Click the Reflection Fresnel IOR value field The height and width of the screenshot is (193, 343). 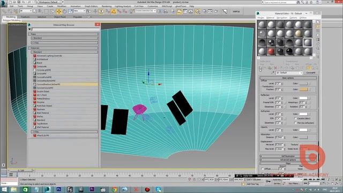[x=278, y=102]
